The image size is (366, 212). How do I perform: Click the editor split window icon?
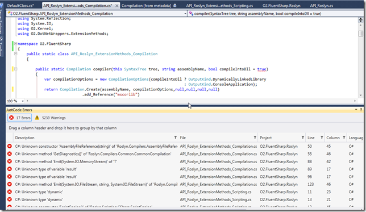361,20
